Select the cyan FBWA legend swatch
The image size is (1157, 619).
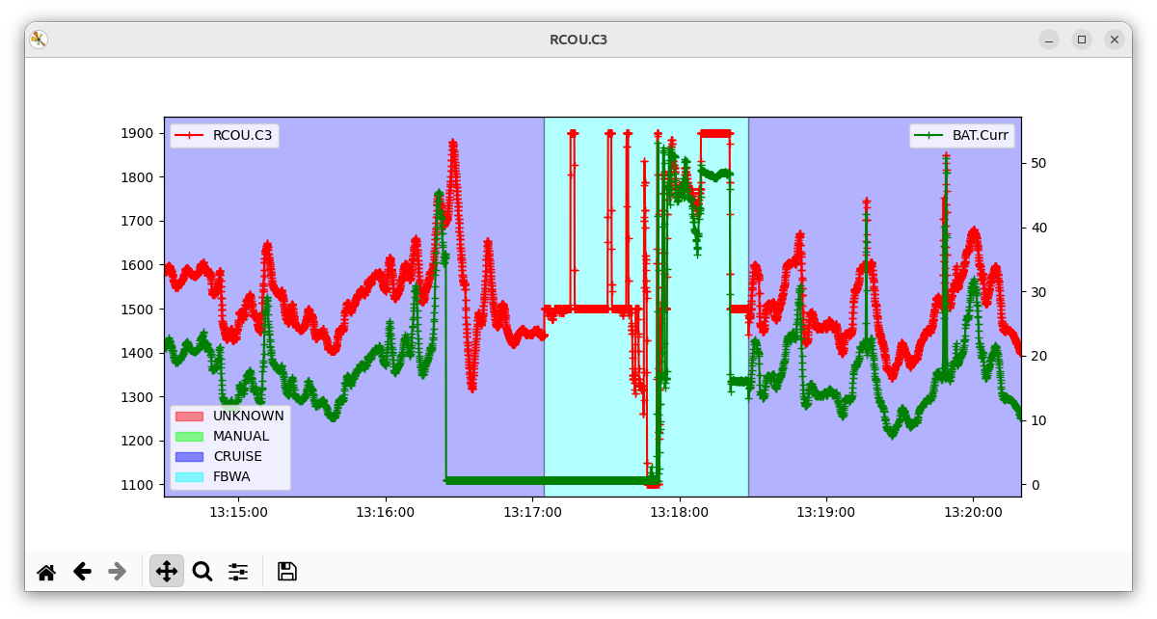pos(189,477)
